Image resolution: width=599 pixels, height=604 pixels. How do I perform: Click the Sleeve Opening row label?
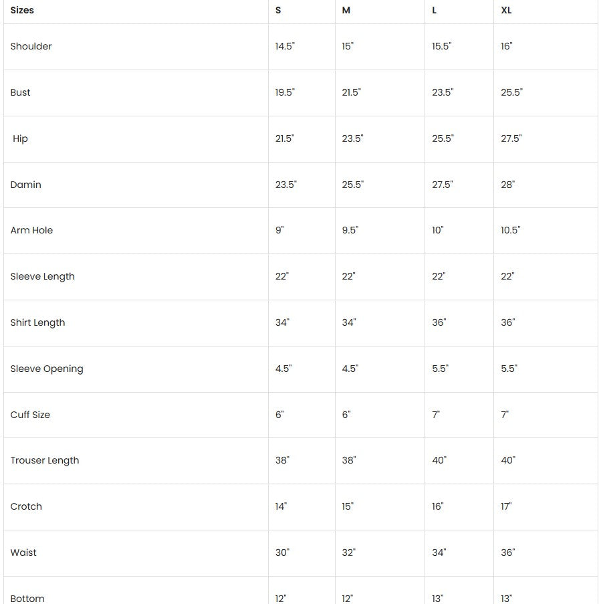47,369
